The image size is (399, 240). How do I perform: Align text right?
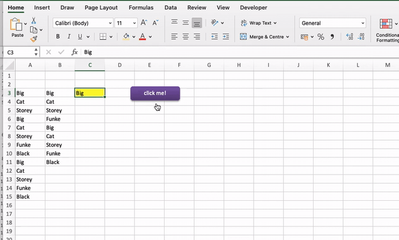pos(197,37)
